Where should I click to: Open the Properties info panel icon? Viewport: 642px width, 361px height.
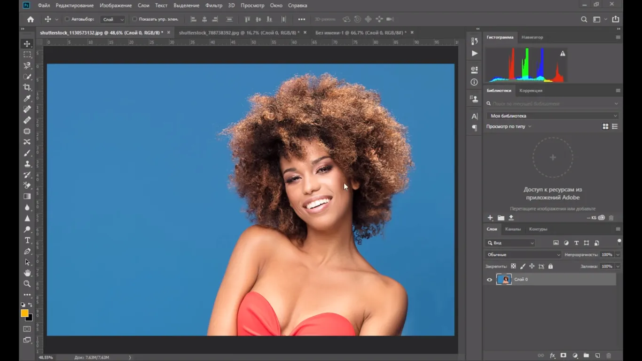pyautogui.click(x=474, y=82)
